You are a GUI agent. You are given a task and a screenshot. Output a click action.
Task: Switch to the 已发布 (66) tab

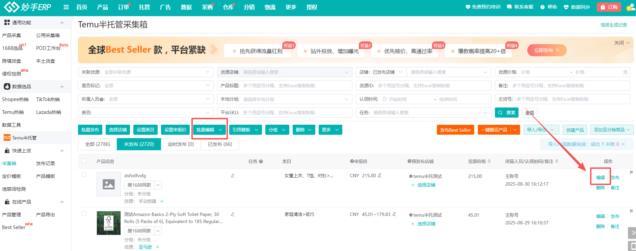pyautogui.click(x=220, y=144)
